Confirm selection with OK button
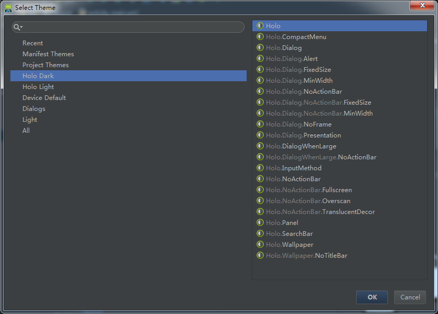The image size is (438, 314). [372, 297]
